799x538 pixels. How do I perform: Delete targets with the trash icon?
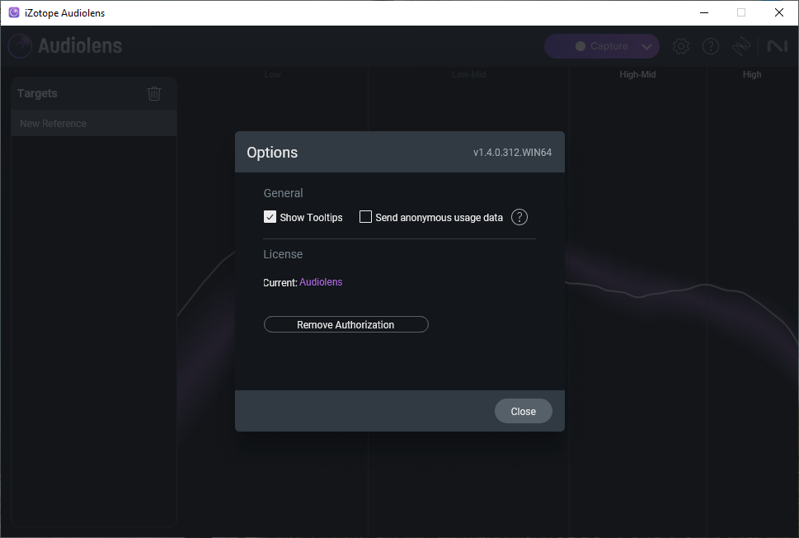(x=154, y=93)
